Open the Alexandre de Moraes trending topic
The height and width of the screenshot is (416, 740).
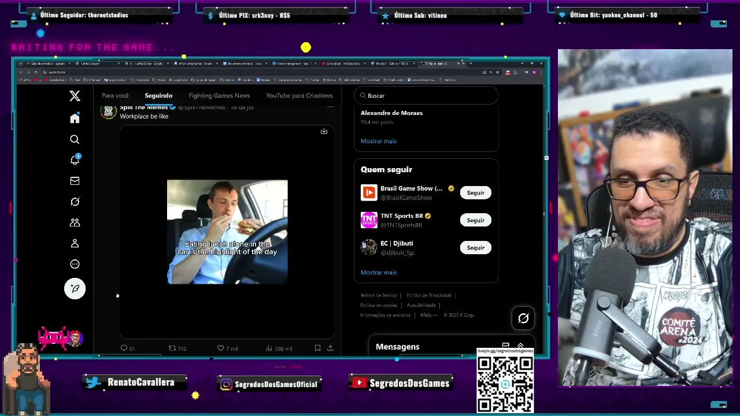tap(391, 113)
